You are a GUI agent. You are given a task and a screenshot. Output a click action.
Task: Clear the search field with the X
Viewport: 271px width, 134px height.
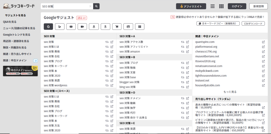[x=90, y=6]
